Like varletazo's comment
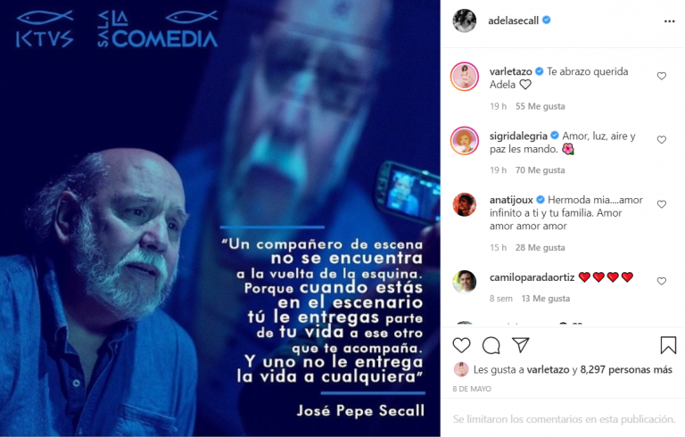The height and width of the screenshot is (437, 685). click(x=662, y=76)
